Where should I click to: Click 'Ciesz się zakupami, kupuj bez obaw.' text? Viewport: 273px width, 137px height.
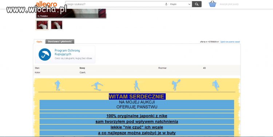tap(74, 58)
